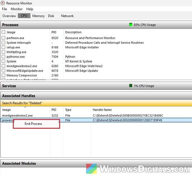
Task: Click the Microsoft Edge WebView2 description
Action: 84,66
